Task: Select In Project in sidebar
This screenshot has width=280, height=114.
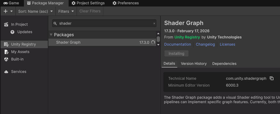Action: pyautogui.click(x=24, y=24)
